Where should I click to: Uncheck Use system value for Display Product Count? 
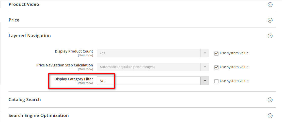coord(216,53)
